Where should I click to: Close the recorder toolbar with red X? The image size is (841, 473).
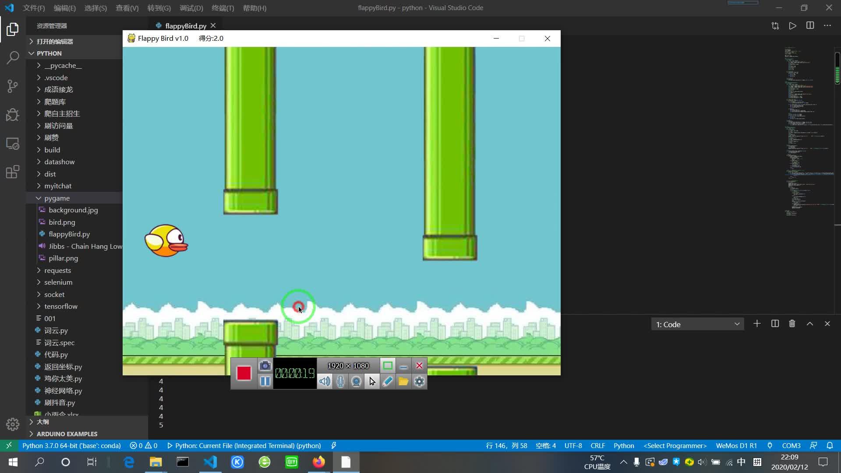pyautogui.click(x=419, y=365)
